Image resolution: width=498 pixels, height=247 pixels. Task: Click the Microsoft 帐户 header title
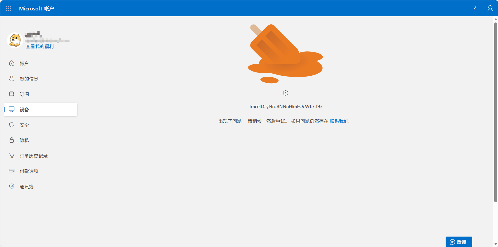point(37,9)
